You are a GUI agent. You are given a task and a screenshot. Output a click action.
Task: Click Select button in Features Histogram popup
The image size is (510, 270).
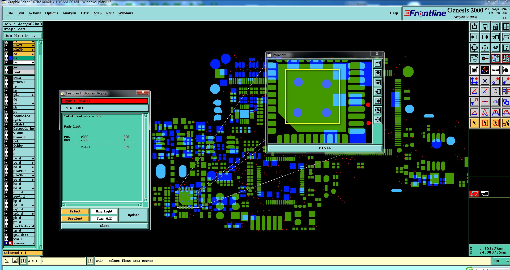pyautogui.click(x=75, y=211)
